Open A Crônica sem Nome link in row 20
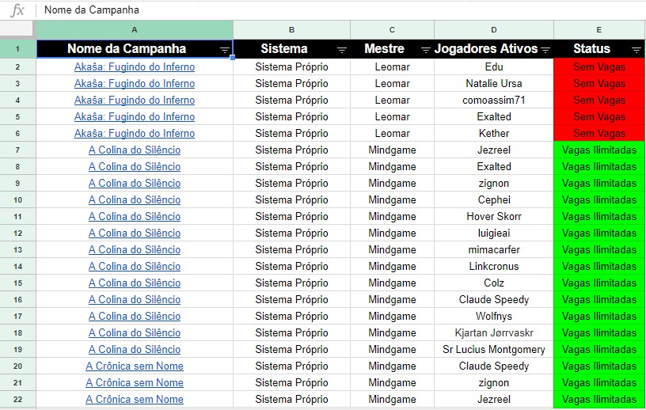Screen dimensions: 646x410 pos(135,366)
